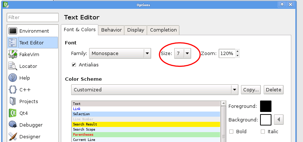Click the Copy... button
Screen dimensions: 303x142
tap(251, 90)
